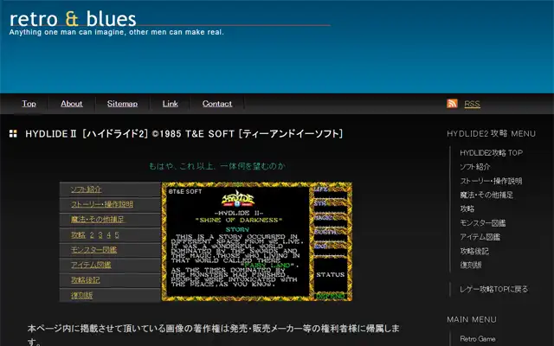The width and height of the screenshot is (554, 346).
Task: Open the Link page
Action: coord(171,104)
